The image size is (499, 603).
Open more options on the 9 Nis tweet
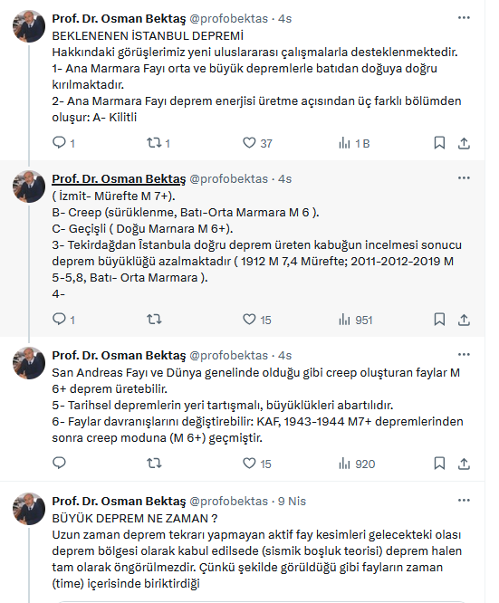pos(464,501)
